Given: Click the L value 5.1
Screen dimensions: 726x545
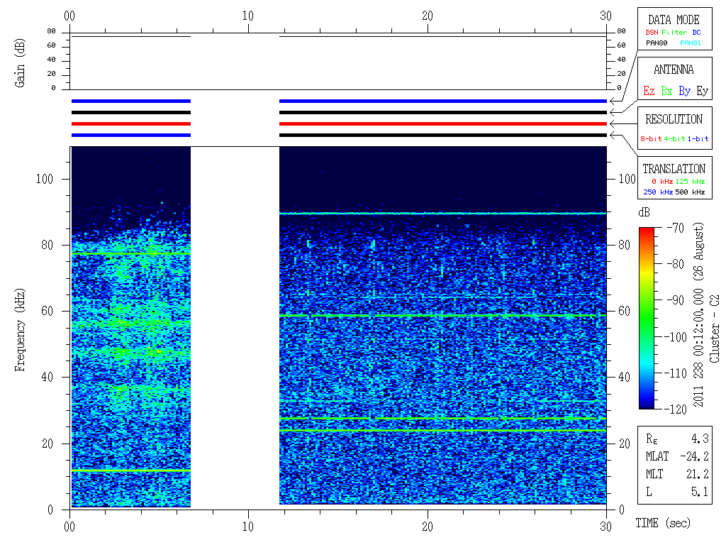Looking at the screenshot, I should coord(700,492).
